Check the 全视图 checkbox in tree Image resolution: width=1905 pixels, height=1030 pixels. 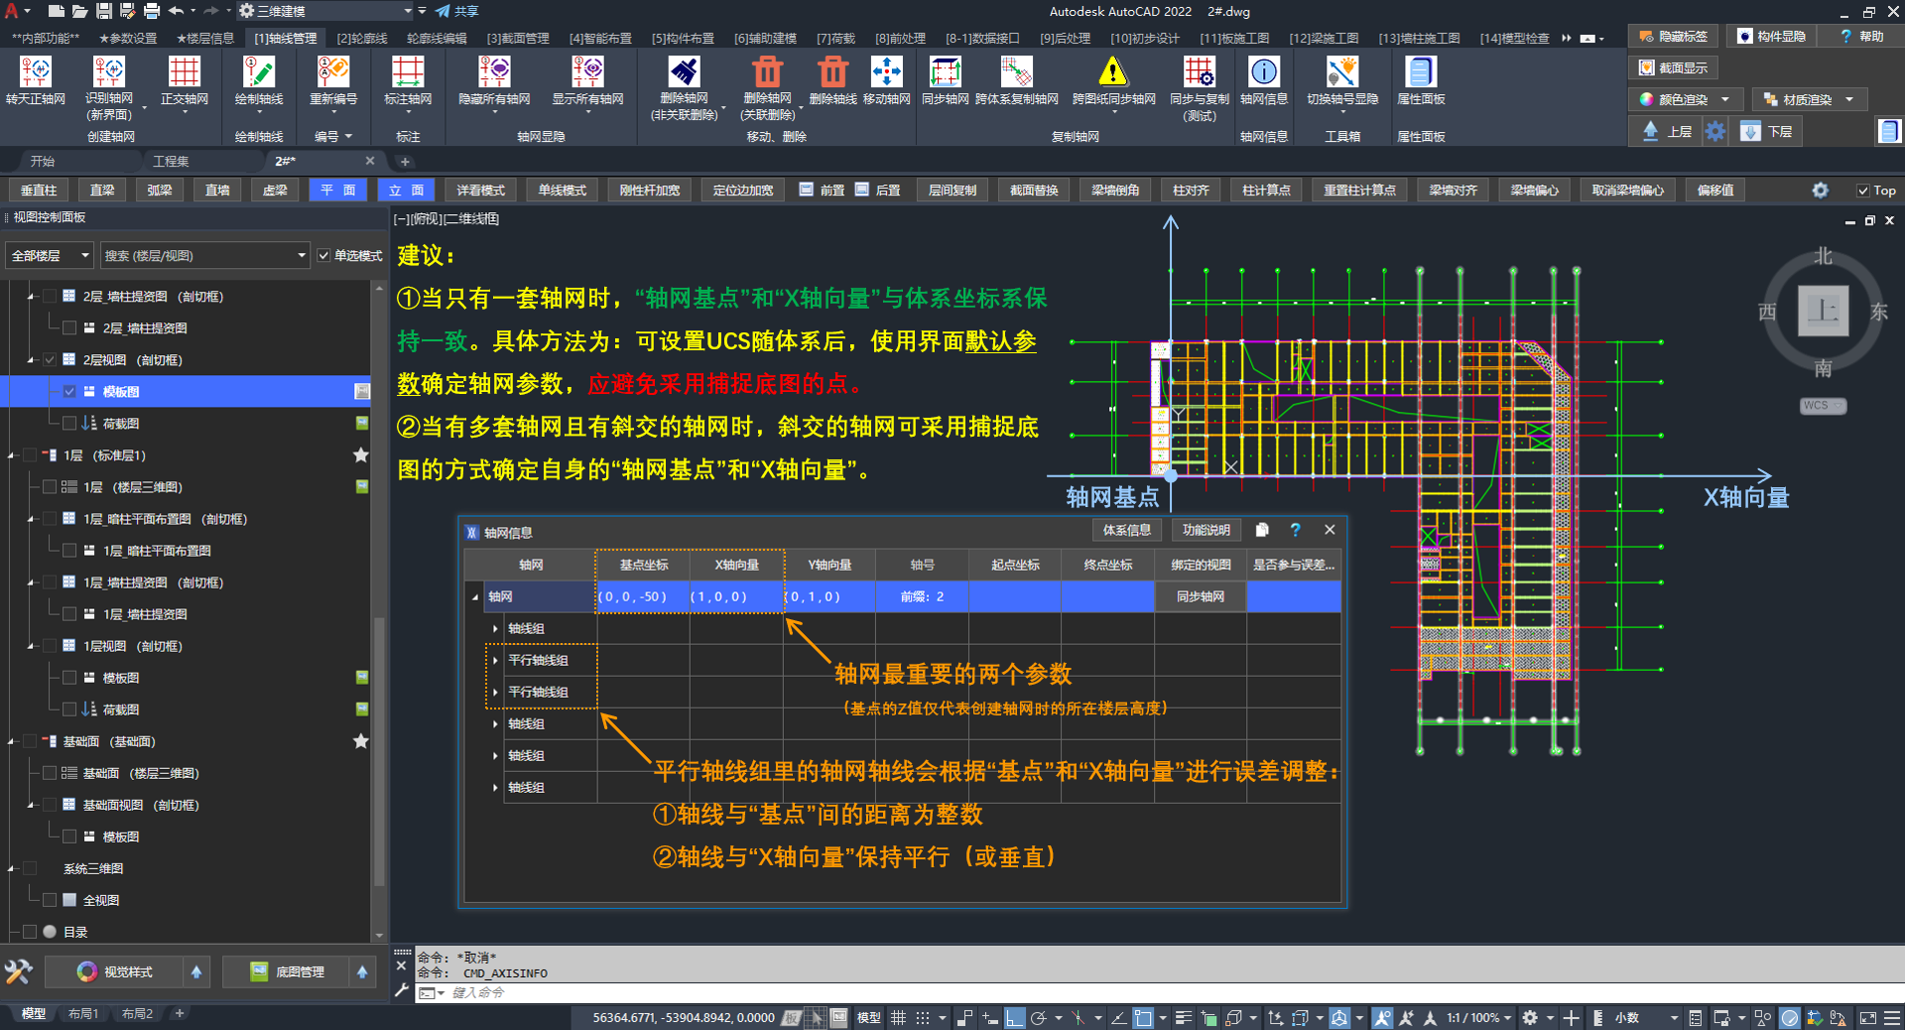coord(50,900)
